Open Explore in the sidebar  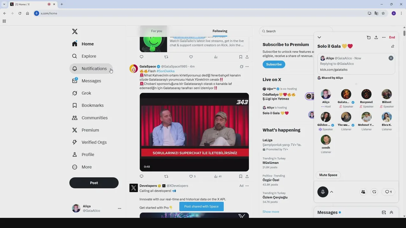84,56
